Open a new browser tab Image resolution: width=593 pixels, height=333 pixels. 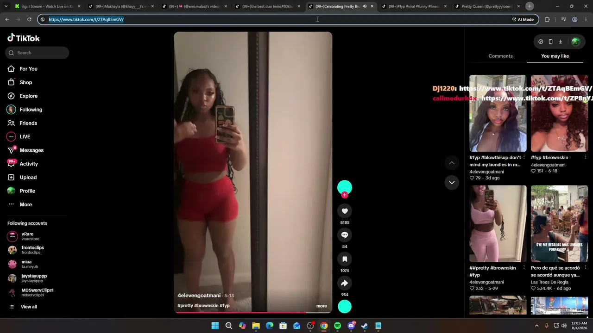click(530, 6)
